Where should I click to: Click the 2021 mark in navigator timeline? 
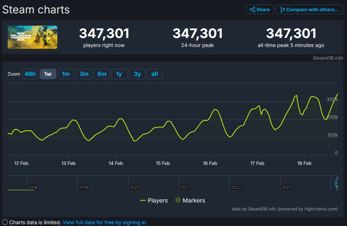pyautogui.click(x=185, y=187)
